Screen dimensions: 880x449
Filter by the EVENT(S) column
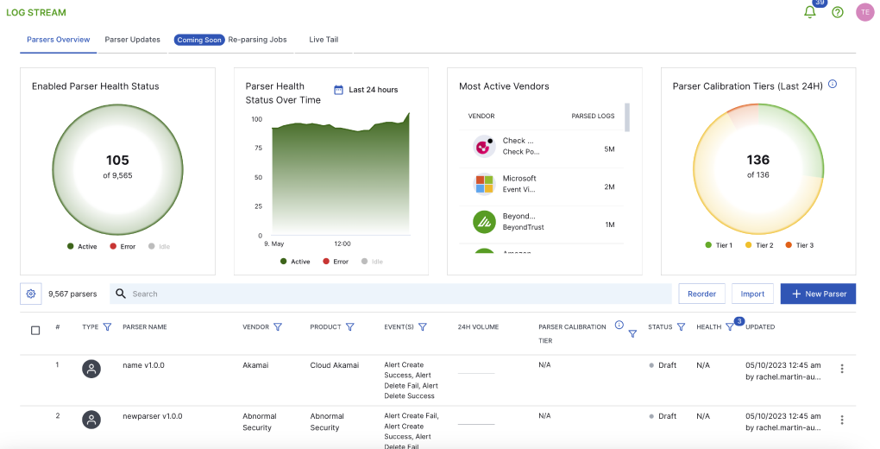[x=423, y=327]
